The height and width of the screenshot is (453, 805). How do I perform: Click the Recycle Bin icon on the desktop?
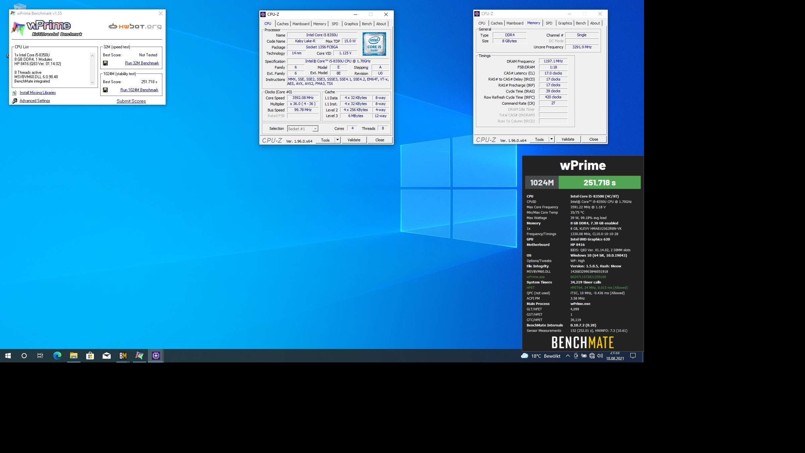tap(19, 6)
